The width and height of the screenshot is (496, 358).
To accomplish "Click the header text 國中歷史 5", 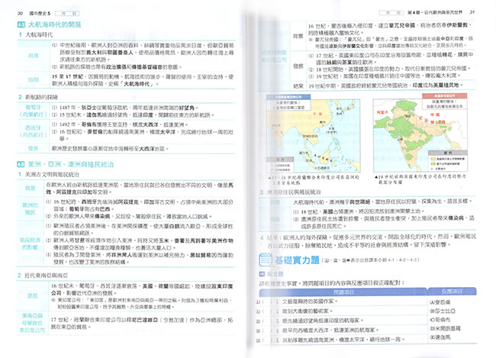I will coord(40,13).
